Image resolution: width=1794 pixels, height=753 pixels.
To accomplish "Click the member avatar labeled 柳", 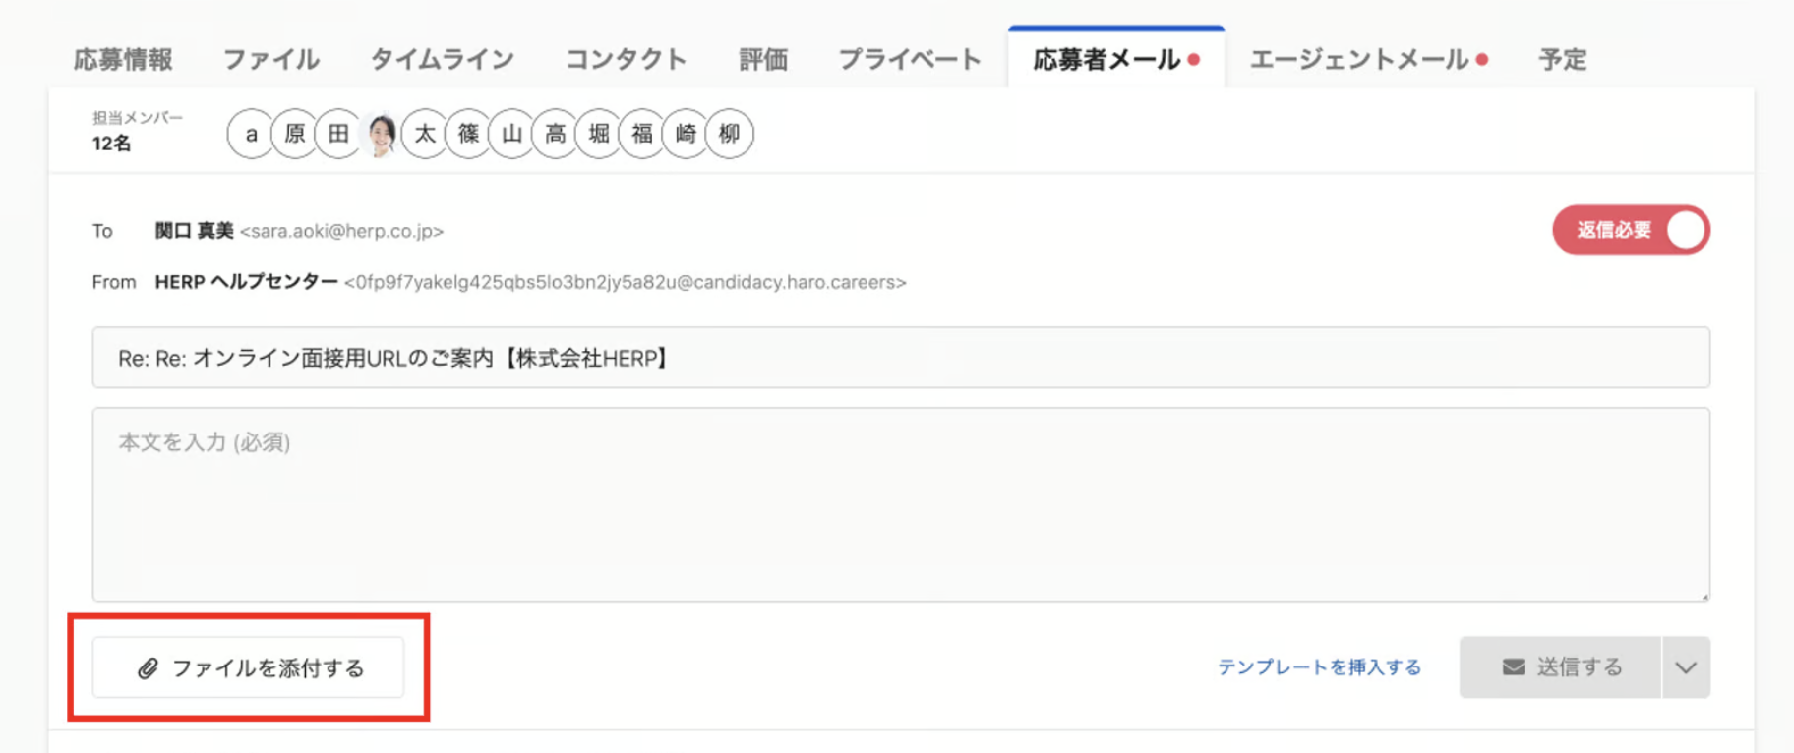I will [x=729, y=134].
